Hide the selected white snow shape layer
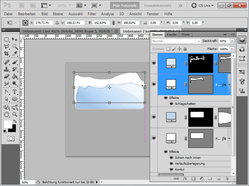 (x=154, y=84)
